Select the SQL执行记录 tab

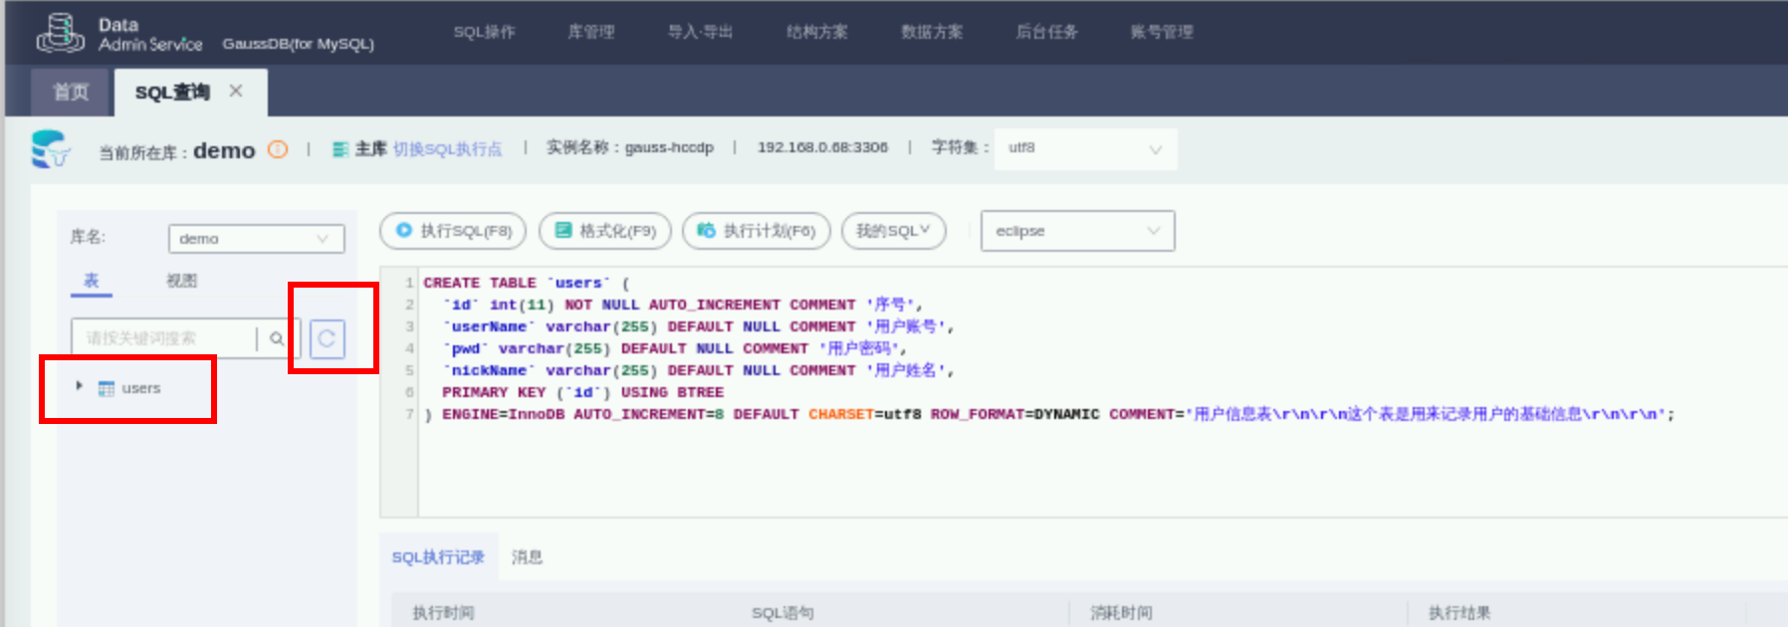[x=438, y=557]
